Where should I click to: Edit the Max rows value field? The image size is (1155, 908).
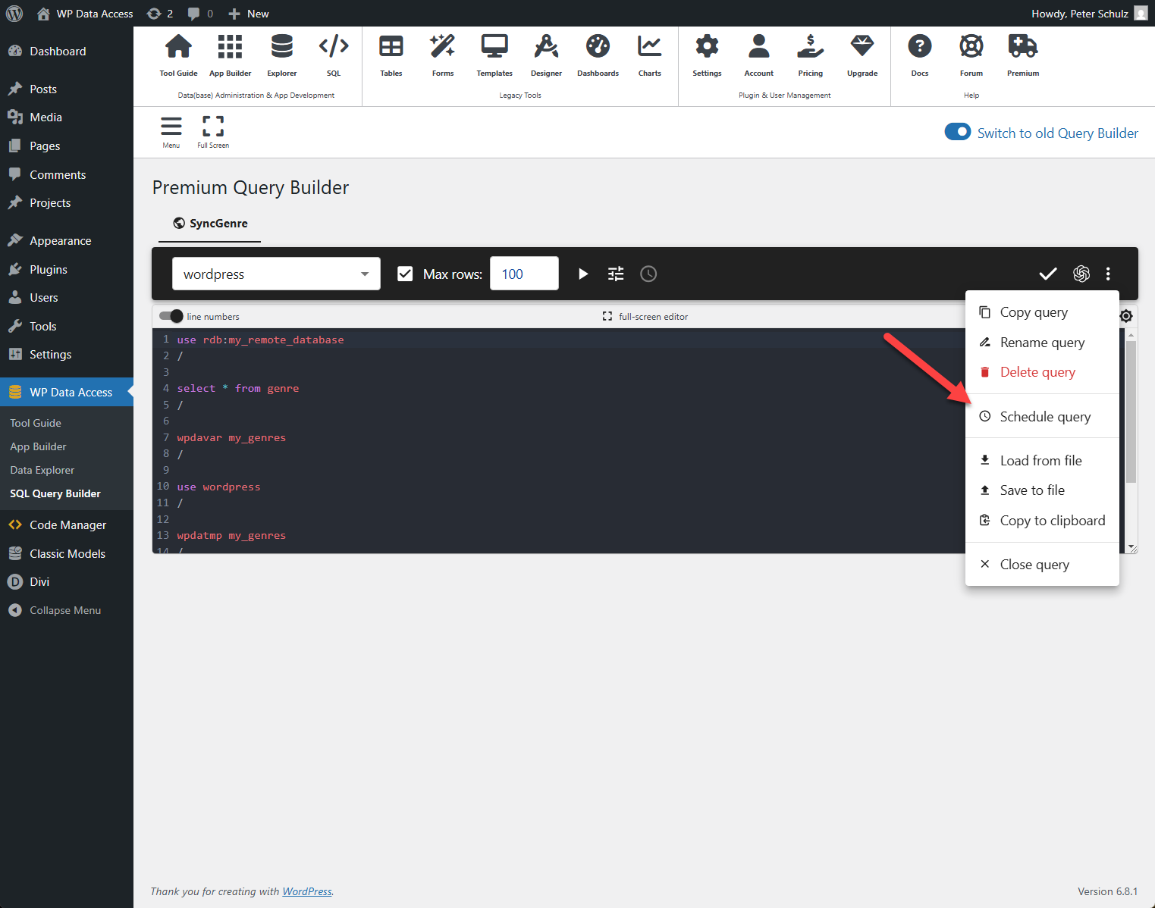click(524, 274)
